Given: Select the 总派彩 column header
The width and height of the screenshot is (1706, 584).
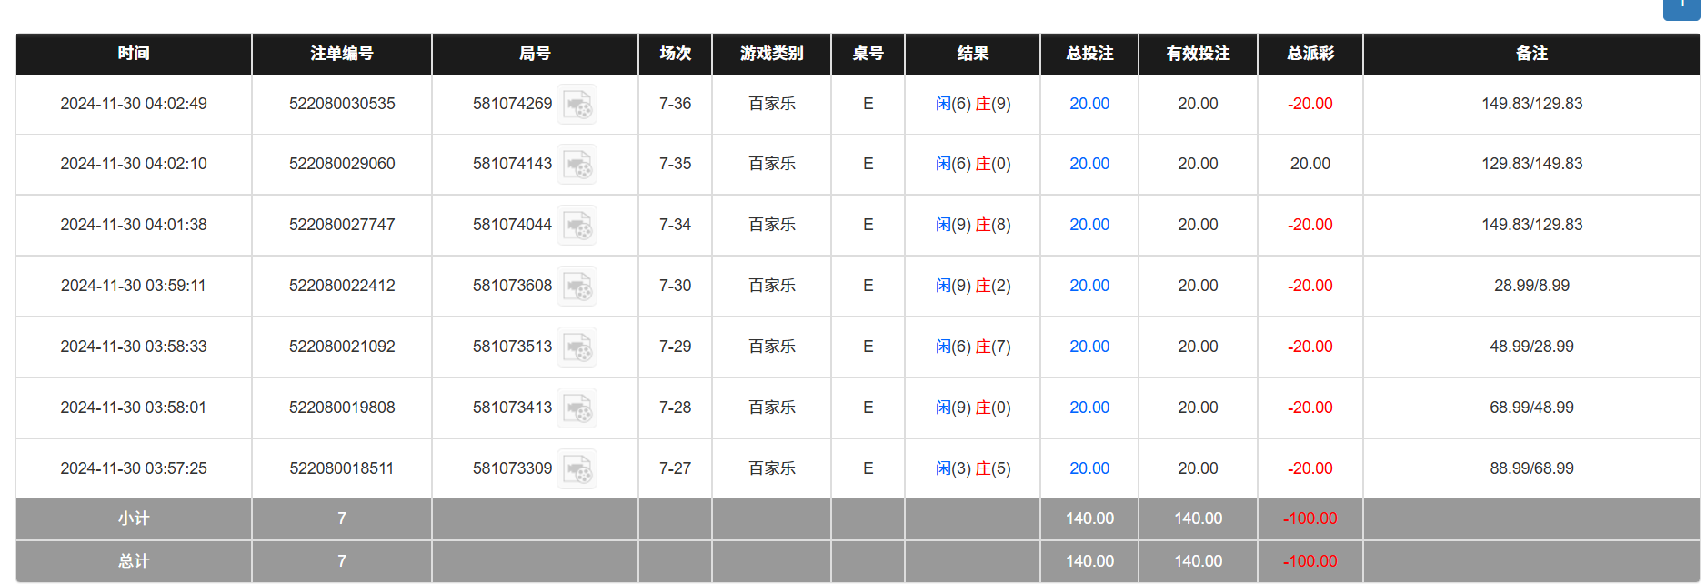Looking at the screenshot, I should point(1310,54).
